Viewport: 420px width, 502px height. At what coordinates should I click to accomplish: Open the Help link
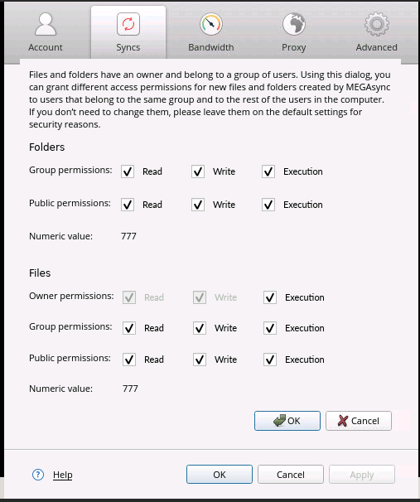(x=63, y=475)
